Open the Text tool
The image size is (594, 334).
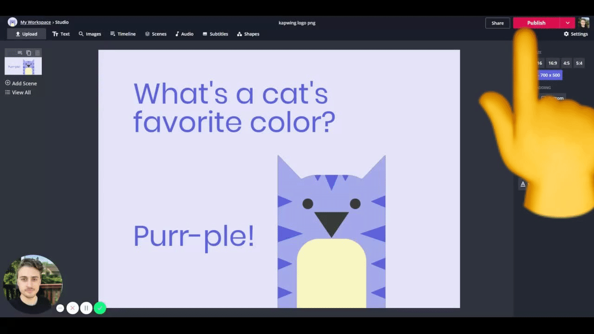pyautogui.click(x=61, y=34)
